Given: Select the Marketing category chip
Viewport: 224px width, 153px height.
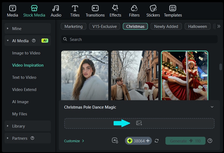Looking at the screenshot, I should [74, 26].
